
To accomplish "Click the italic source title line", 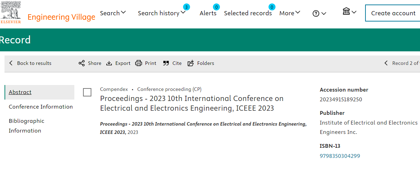I will [203, 128].
